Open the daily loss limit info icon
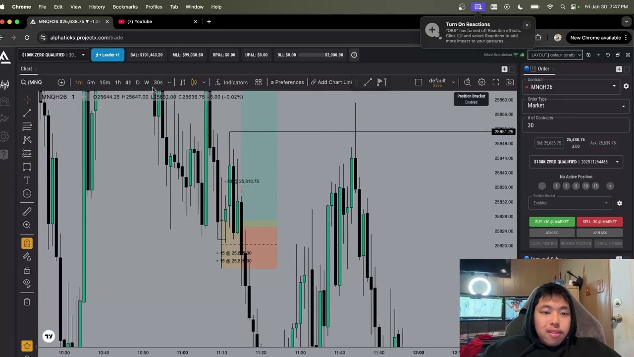Screen dimensions: 634x357 pyautogui.click(x=354, y=55)
